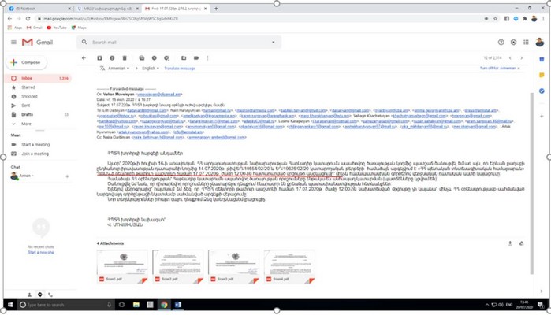Viewport: 551px width, 315px height.
Task: Open Scan1.pdf attachment thumbnail
Action: pyautogui.click(x=122, y=266)
